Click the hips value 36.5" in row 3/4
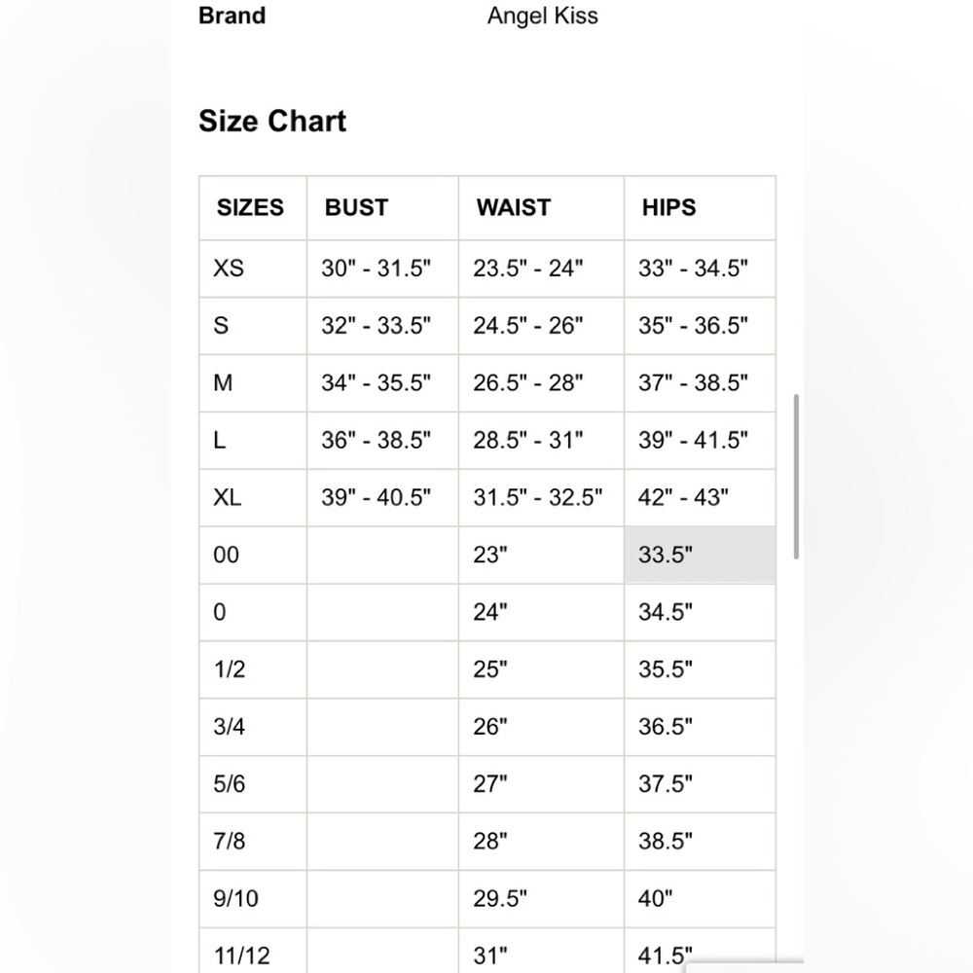973x973 pixels. (x=666, y=727)
